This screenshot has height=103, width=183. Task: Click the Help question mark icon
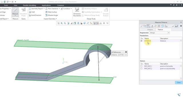pos(182,5)
